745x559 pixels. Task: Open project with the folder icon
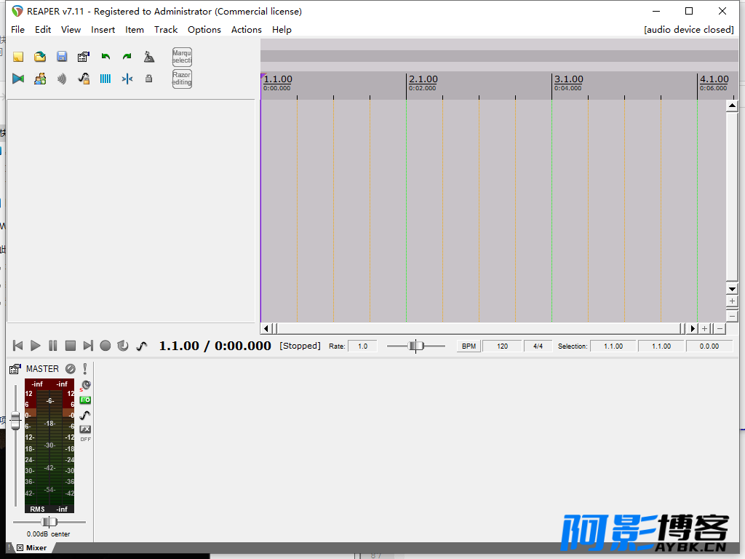tap(40, 57)
